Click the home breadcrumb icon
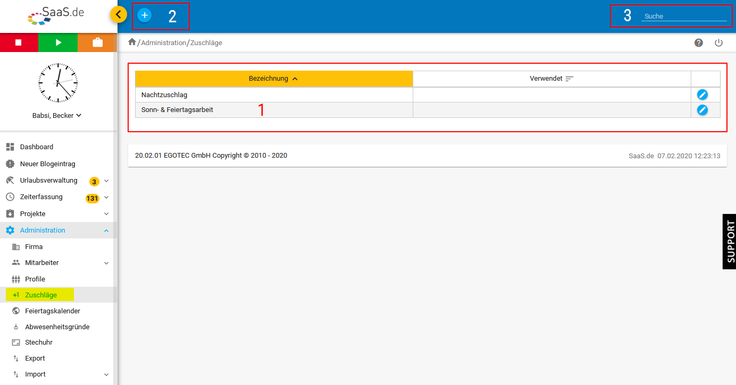 pos(132,42)
